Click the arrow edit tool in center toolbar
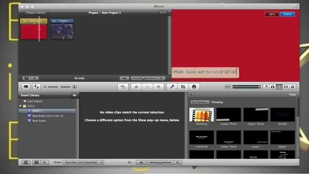Image resolution: width=309 pixels, height=174 pixels. click(123, 87)
